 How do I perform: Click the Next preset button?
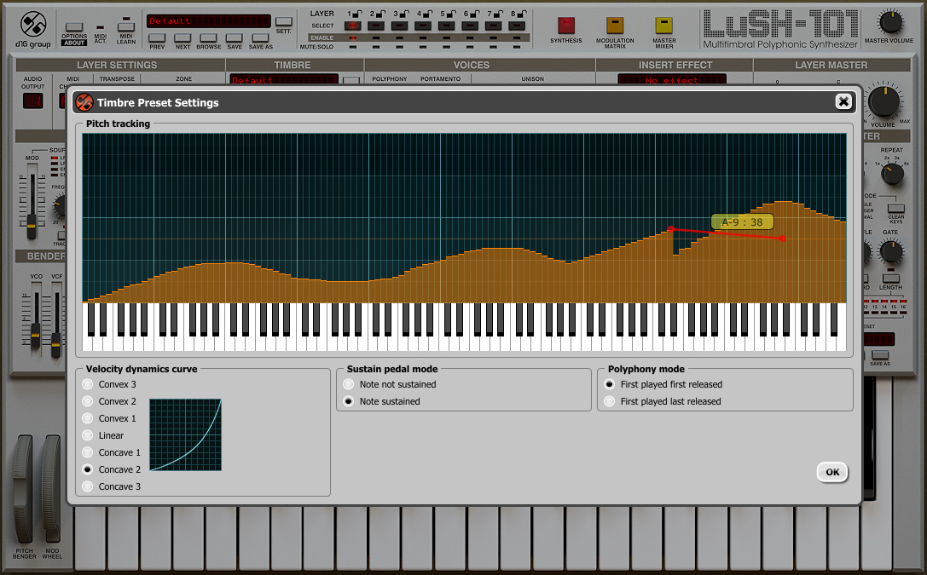pos(183,37)
